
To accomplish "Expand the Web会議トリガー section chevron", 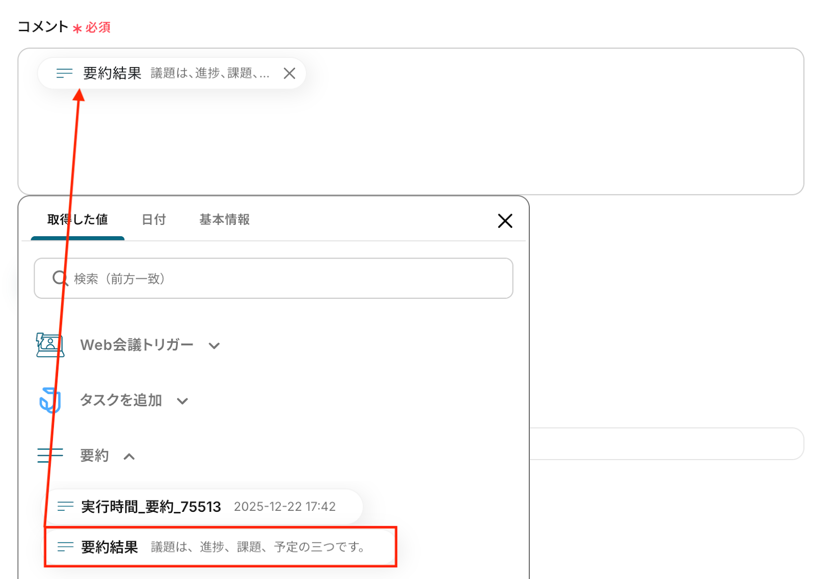I will tap(215, 345).
